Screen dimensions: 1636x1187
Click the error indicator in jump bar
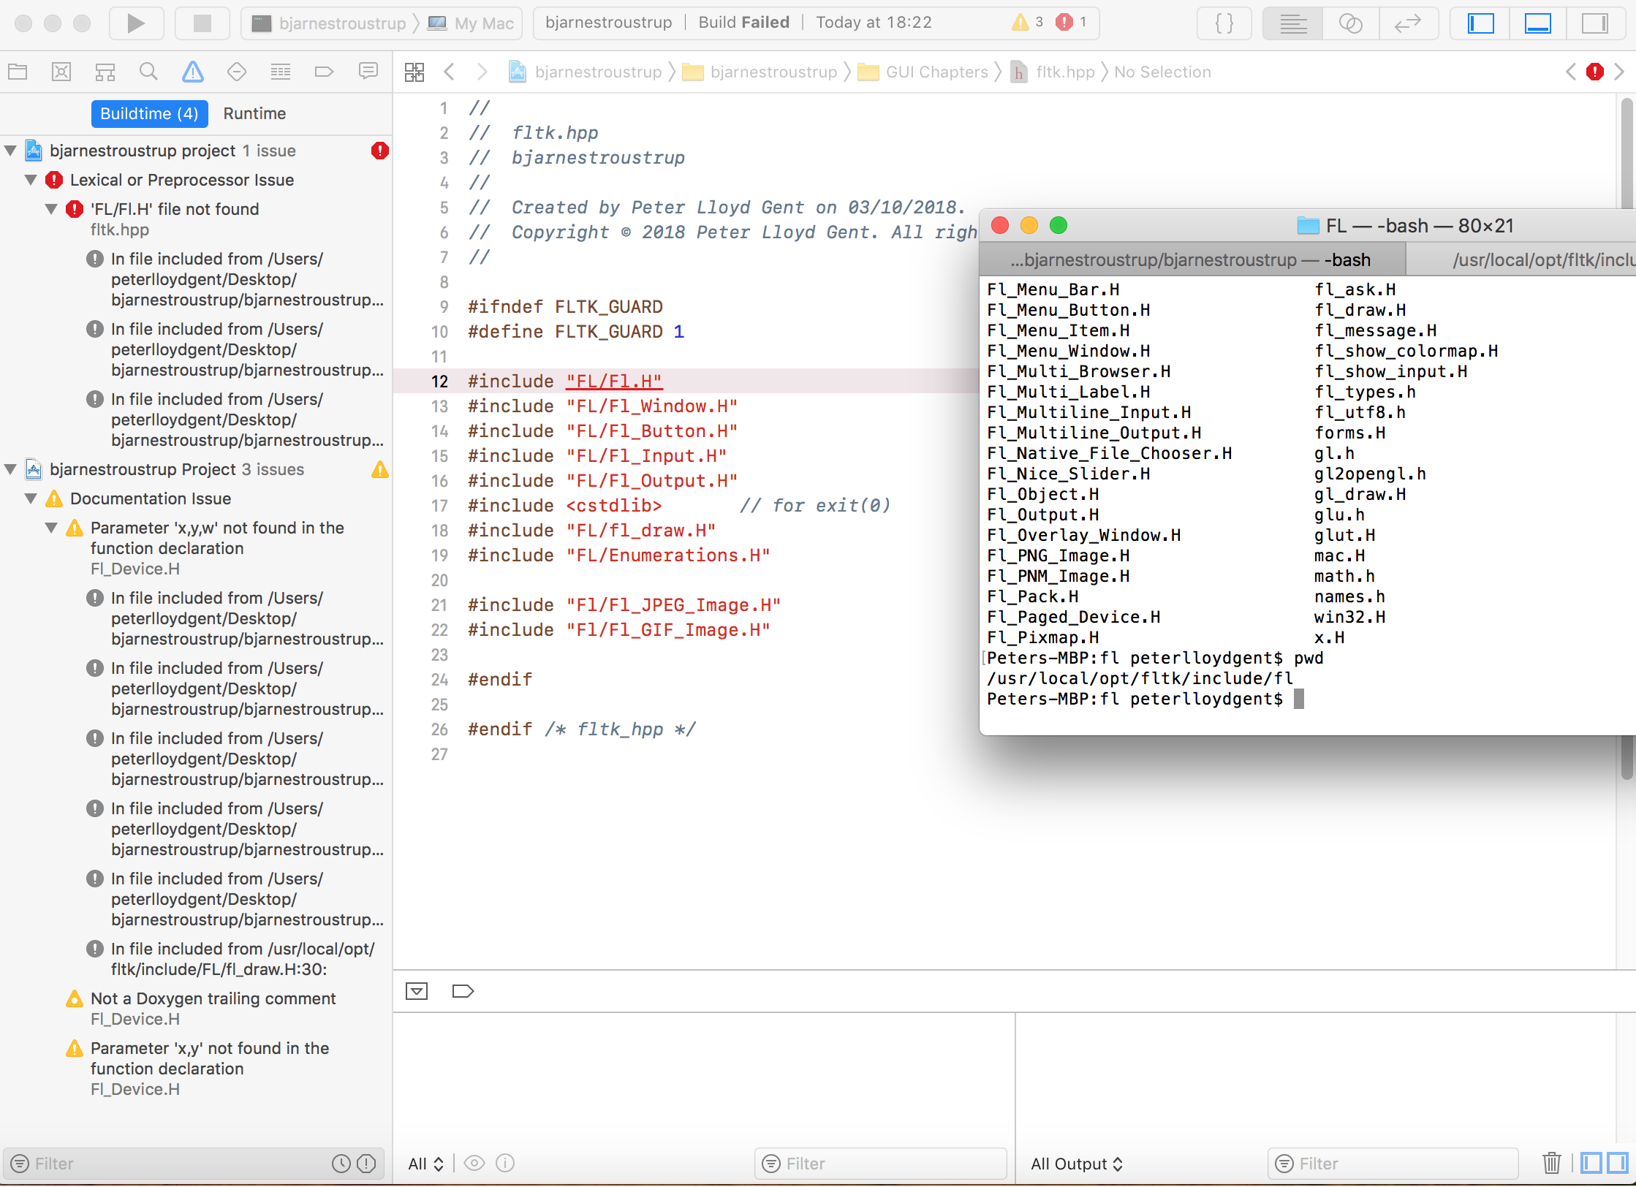click(1595, 72)
